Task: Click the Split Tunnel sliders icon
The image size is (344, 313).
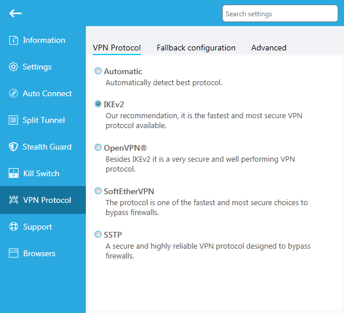Action: pyautogui.click(x=13, y=120)
